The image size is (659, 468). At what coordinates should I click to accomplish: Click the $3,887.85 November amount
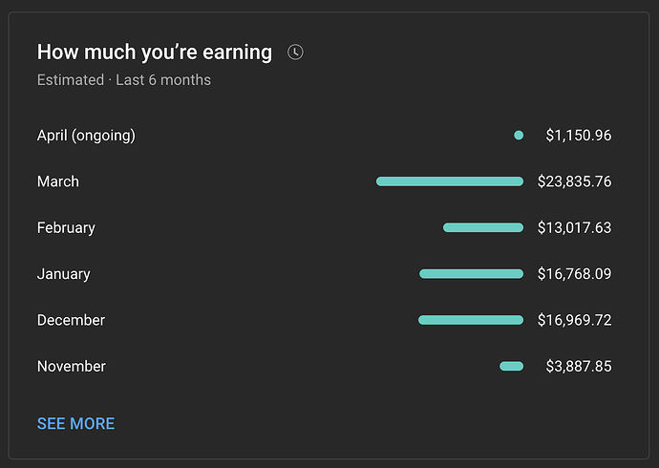pyautogui.click(x=579, y=367)
